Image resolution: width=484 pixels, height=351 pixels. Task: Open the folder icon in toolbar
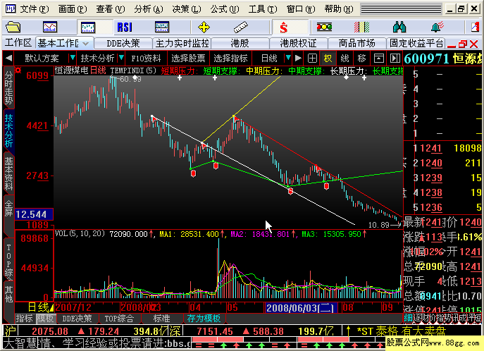(x=13, y=27)
